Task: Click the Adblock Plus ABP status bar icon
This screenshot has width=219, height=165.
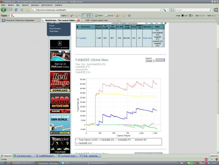Action: 206,159
